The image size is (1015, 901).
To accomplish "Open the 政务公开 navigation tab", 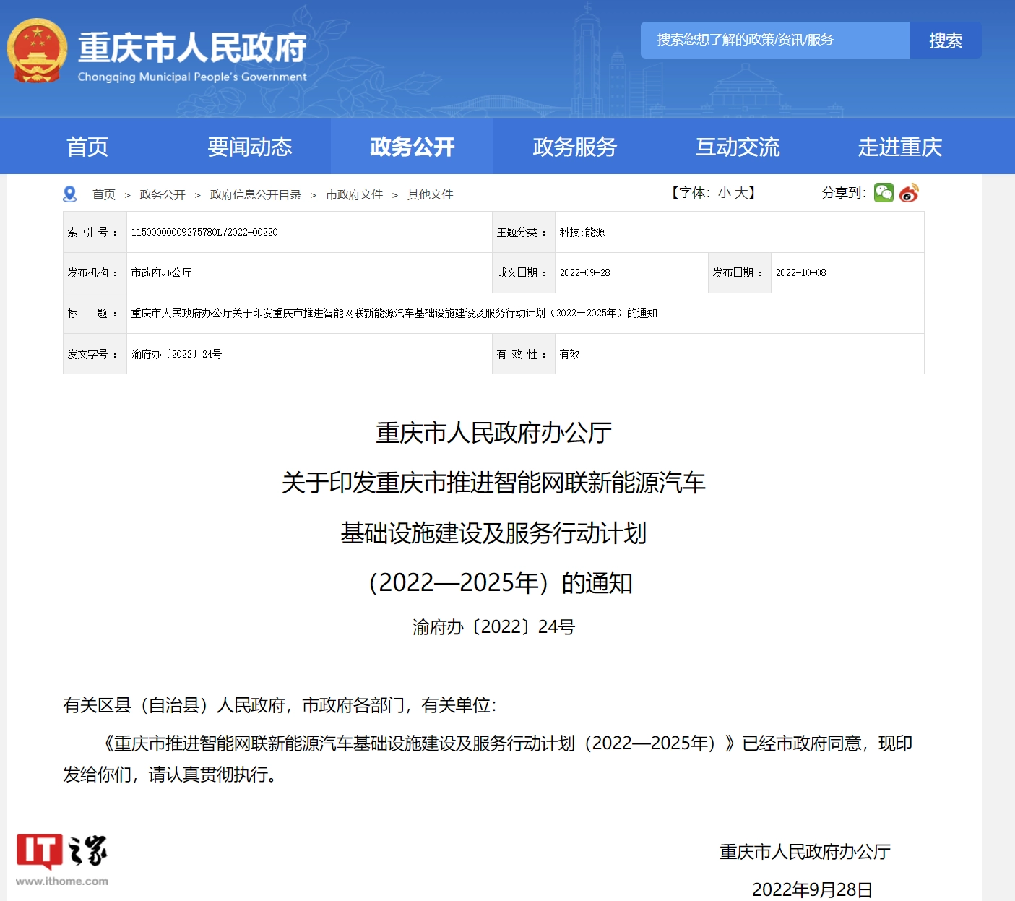I will tap(412, 147).
